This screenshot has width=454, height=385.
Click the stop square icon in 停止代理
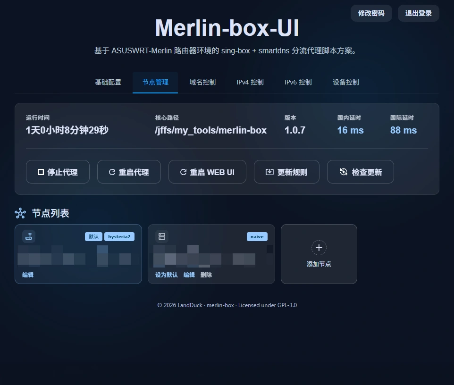(x=41, y=172)
